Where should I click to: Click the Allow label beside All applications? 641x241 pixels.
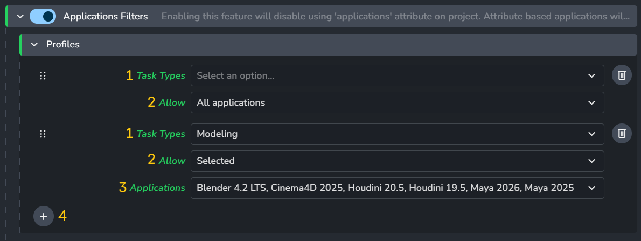click(172, 102)
